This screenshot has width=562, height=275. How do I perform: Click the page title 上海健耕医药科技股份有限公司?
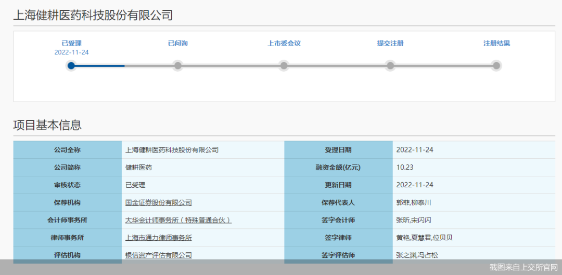[93, 15]
